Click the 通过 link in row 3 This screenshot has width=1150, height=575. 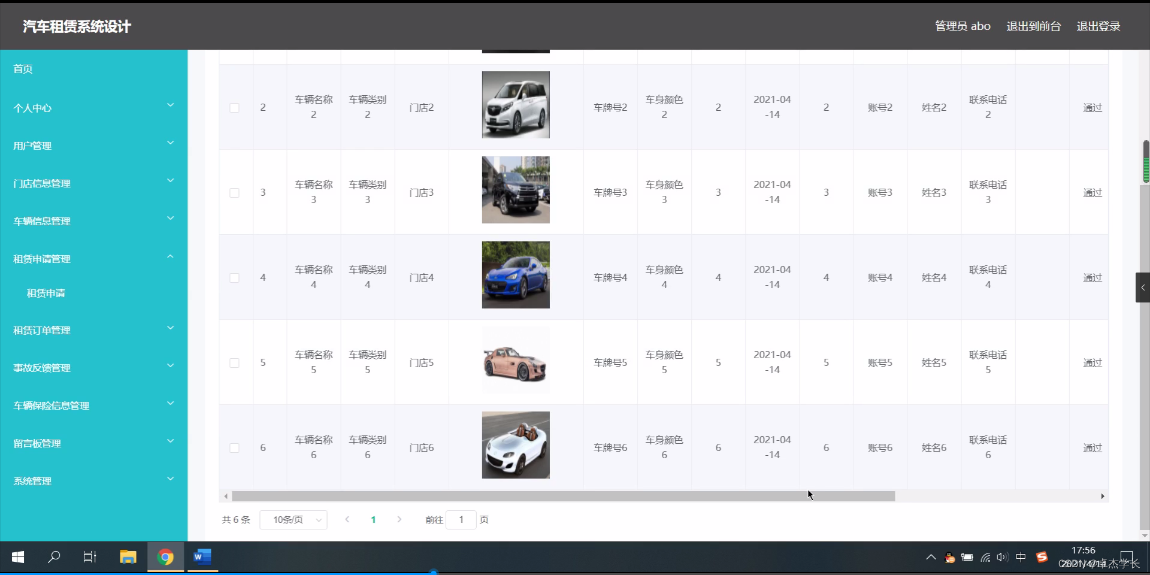click(1091, 193)
